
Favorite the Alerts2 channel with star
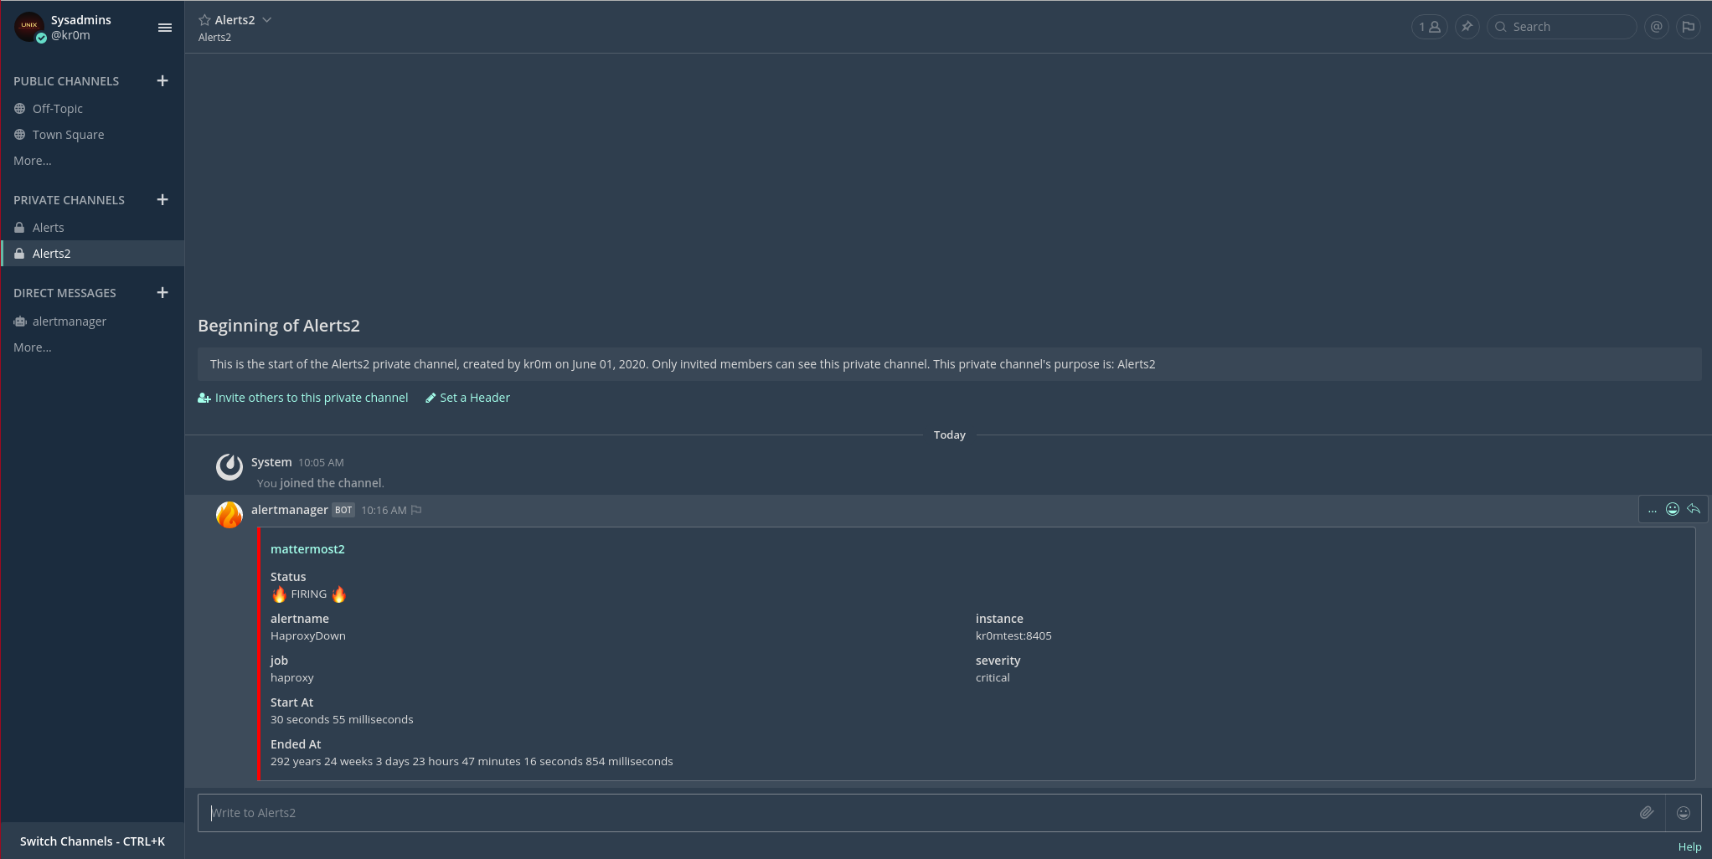point(204,20)
